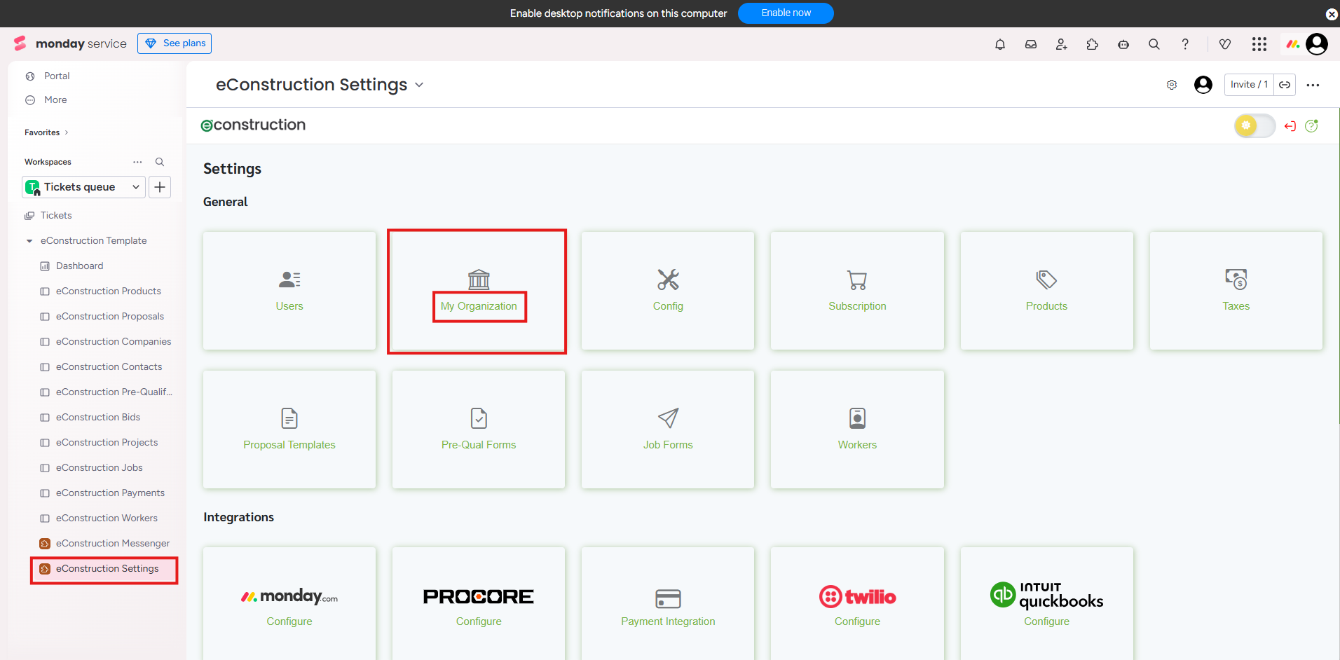Select Dashboard in the sidebar
Viewport: 1340px width, 660px height.
click(79, 266)
